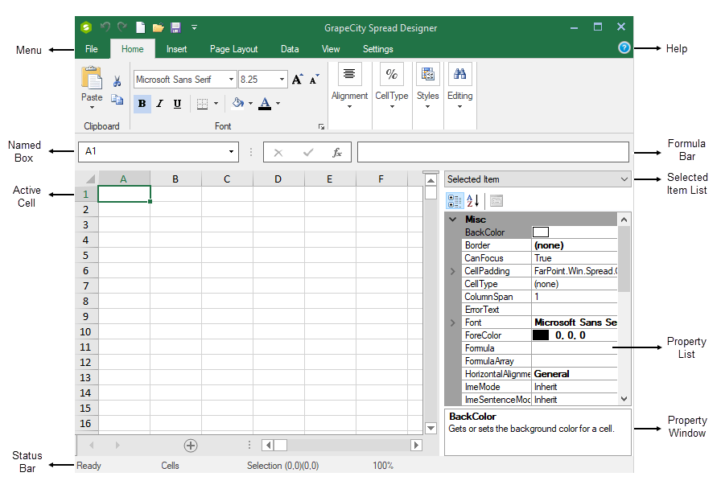This screenshot has height=489, width=721.
Task: Expand the Selected Item list
Action: tap(624, 179)
